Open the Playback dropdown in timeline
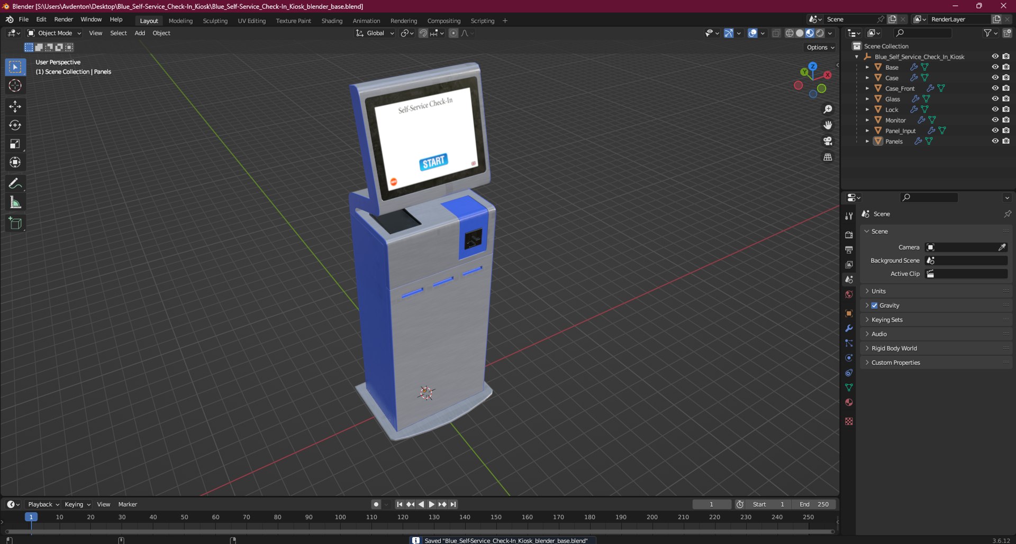Viewport: 1016px width, 544px height. pos(43,504)
